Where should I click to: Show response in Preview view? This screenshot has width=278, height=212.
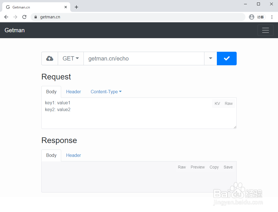point(198,167)
